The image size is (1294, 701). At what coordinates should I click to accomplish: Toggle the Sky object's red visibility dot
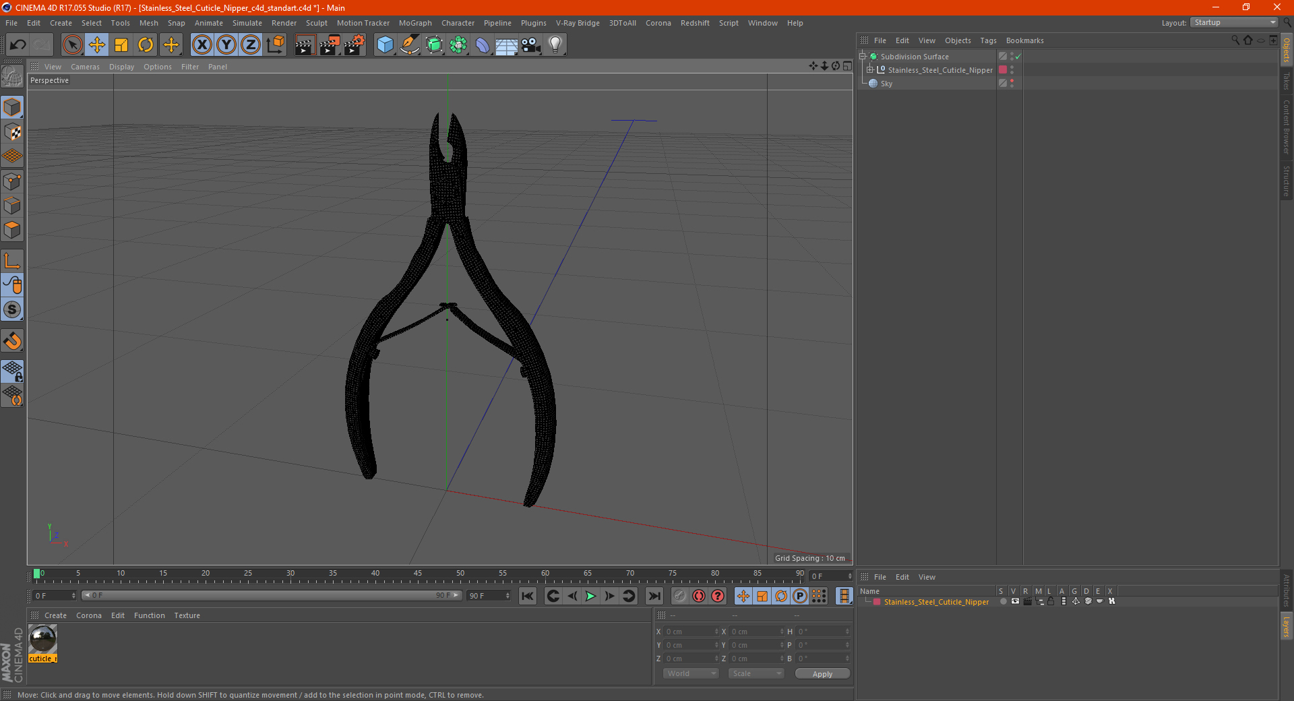(1012, 80)
